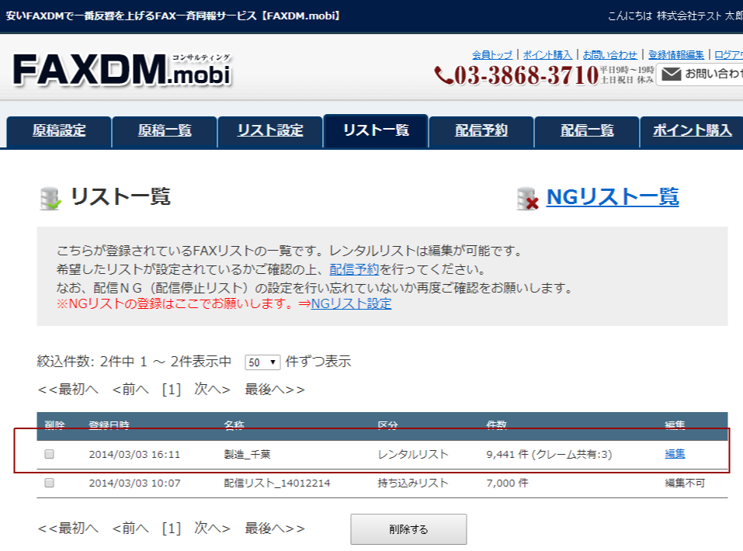The image size is (743, 551).
Task: Check the 製造_千葉 row checkbox
Action: pyautogui.click(x=50, y=454)
